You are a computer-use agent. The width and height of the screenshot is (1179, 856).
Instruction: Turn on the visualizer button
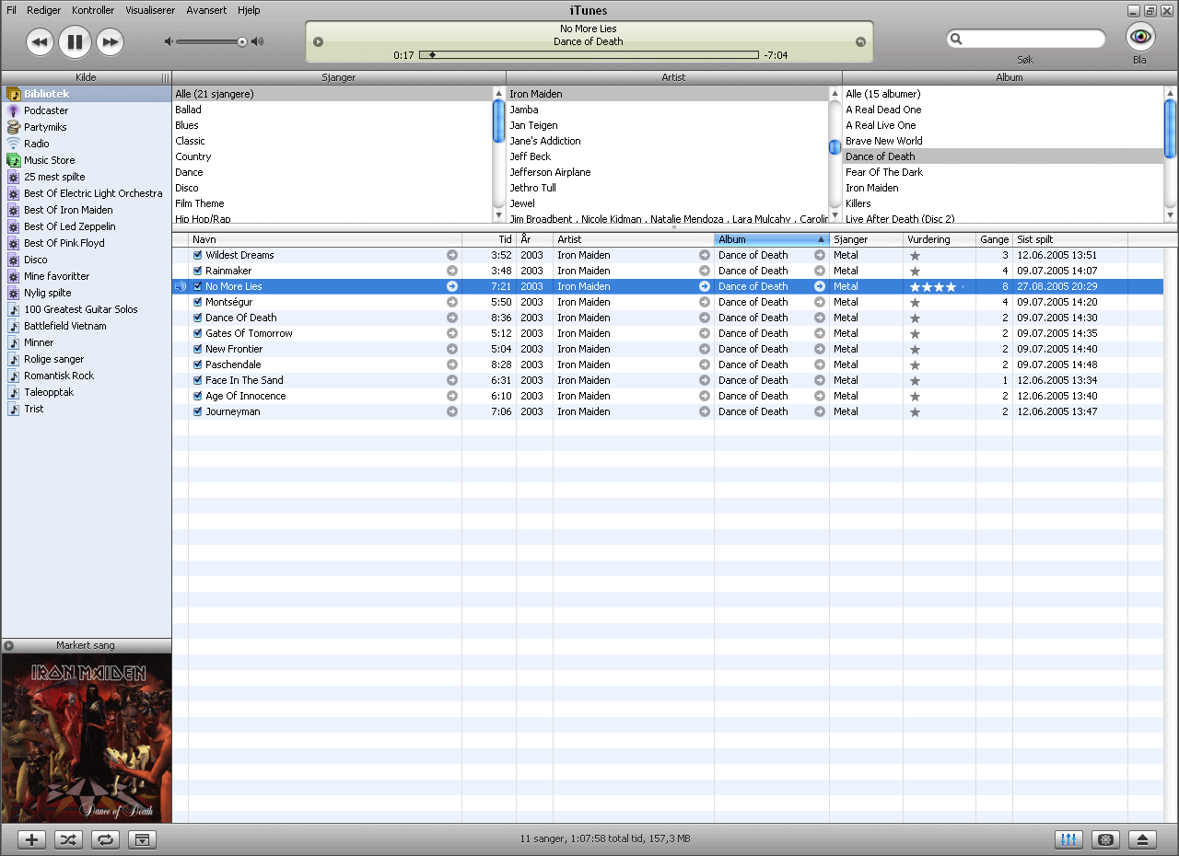[x=1106, y=839]
